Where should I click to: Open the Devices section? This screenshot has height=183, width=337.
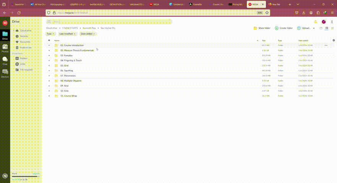tap(5, 74)
